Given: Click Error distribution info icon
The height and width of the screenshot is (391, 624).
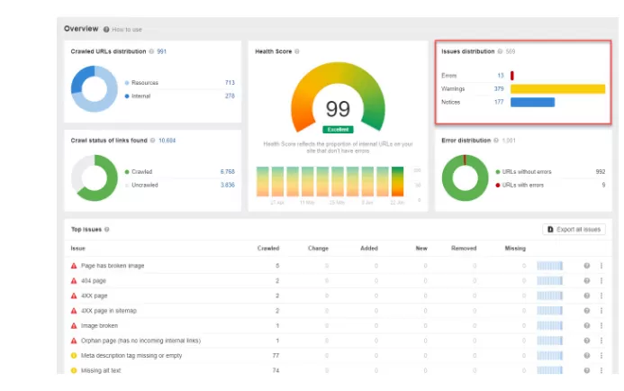Looking at the screenshot, I should point(496,141).
